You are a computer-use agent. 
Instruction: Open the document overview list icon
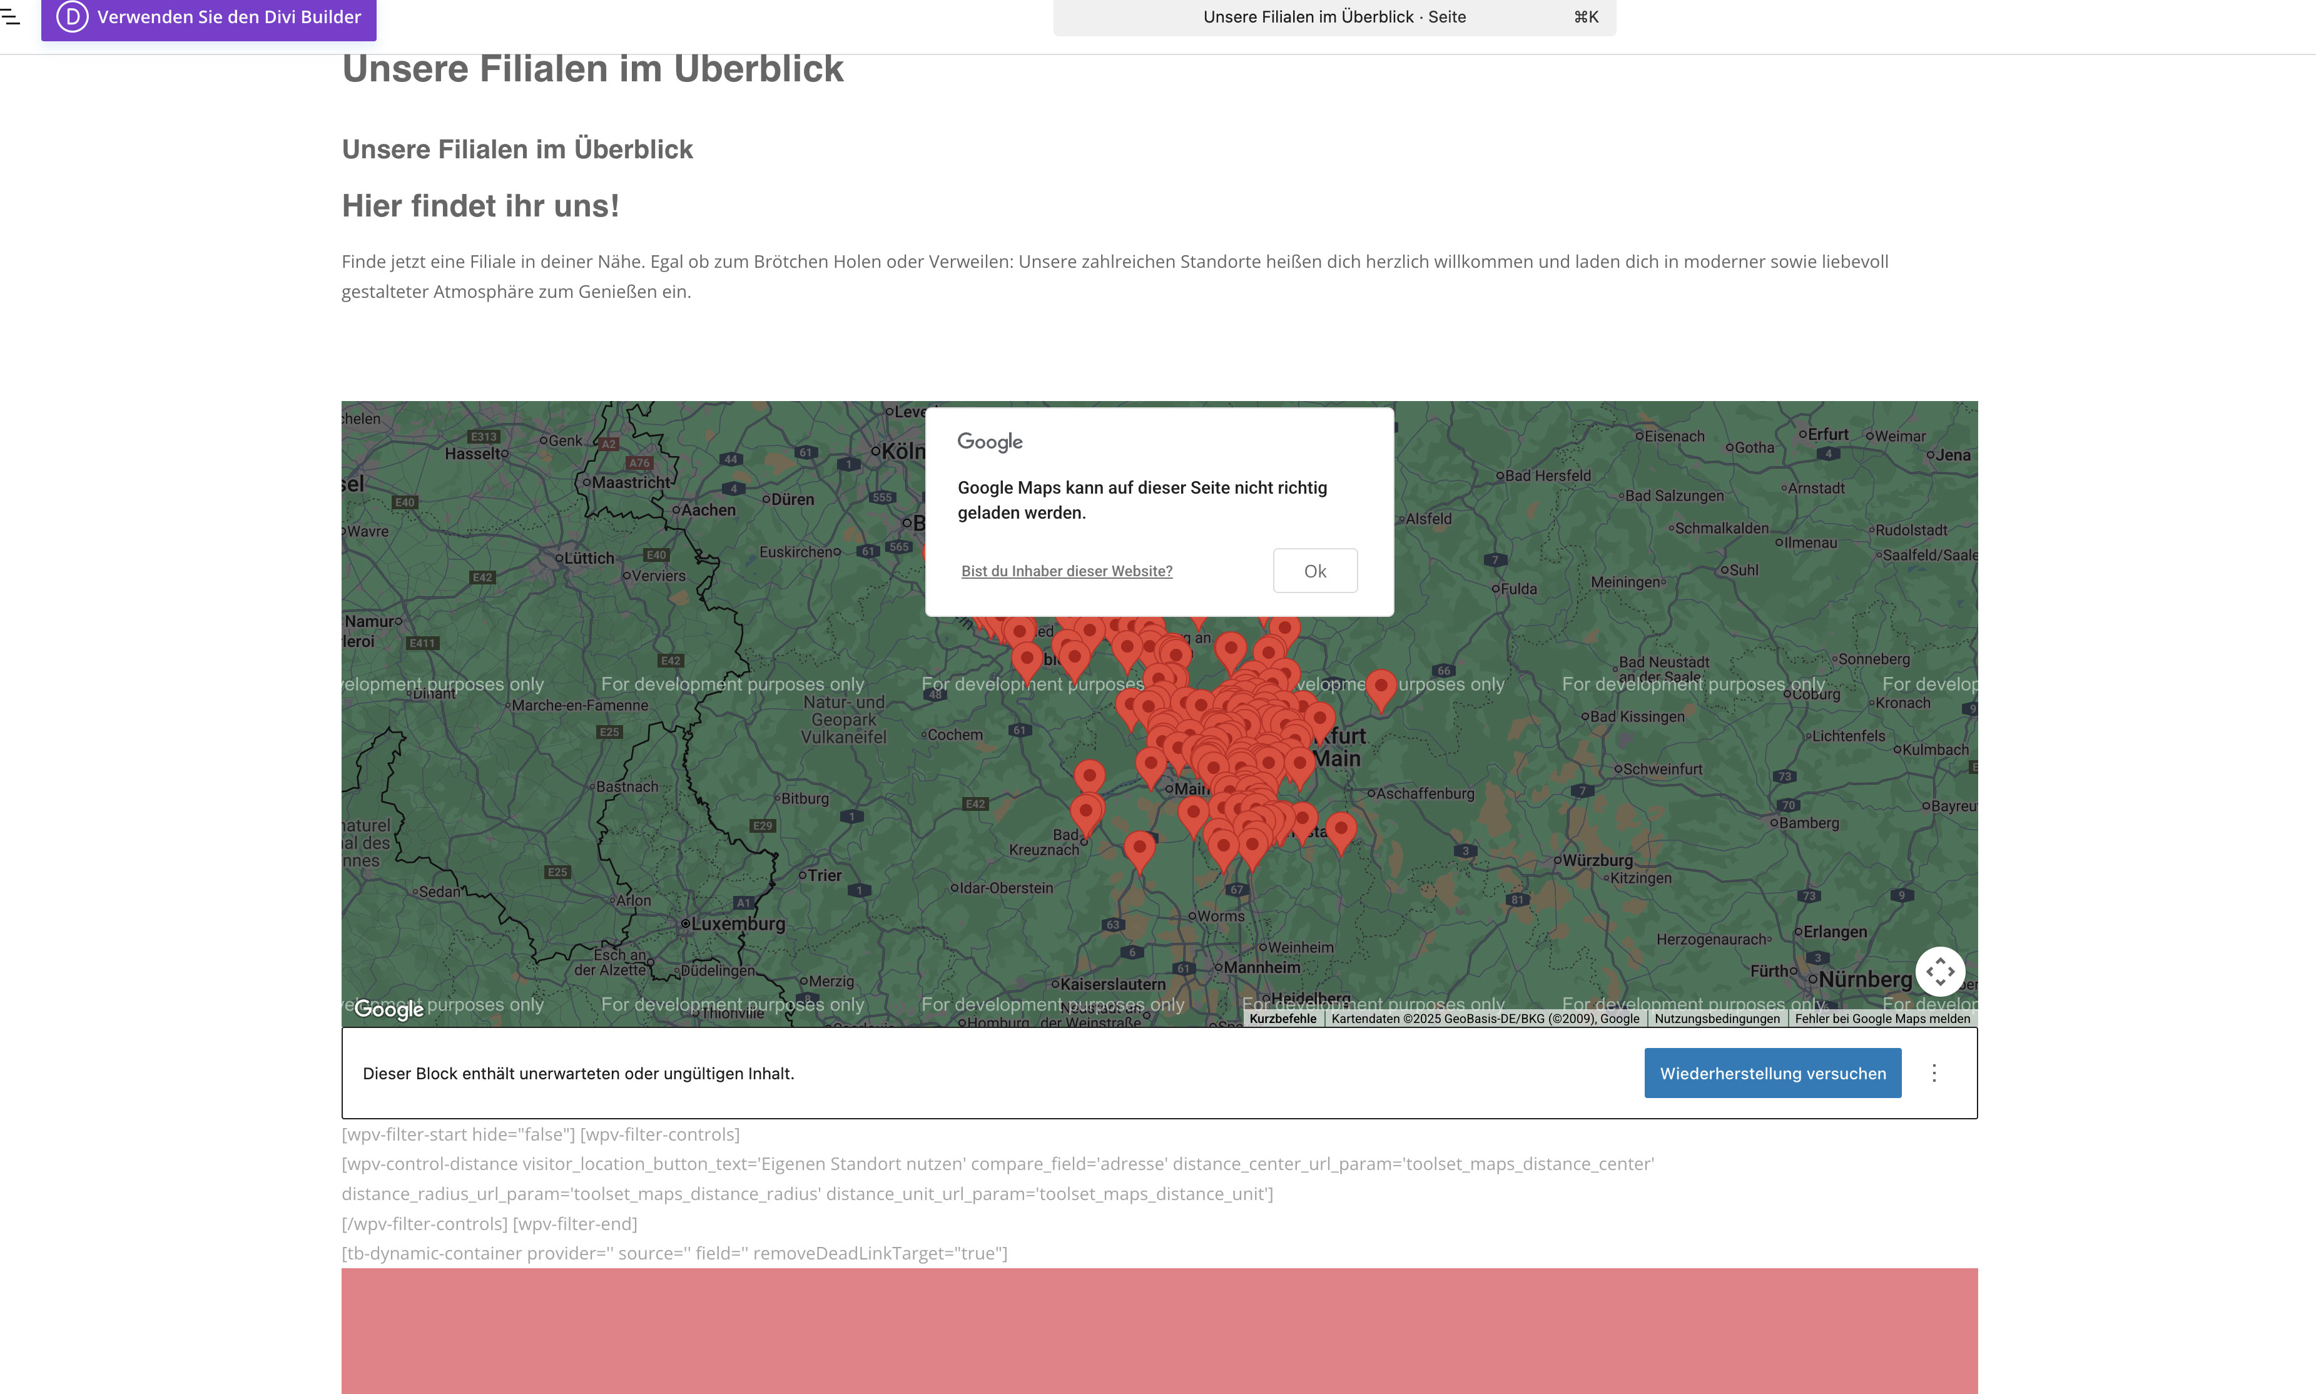pos(11,17)
